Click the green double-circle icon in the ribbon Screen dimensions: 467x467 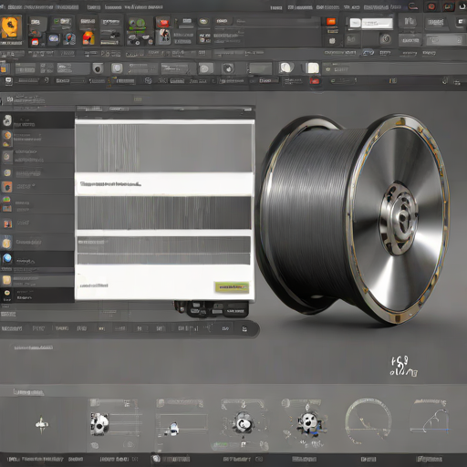tap(137, 24)
